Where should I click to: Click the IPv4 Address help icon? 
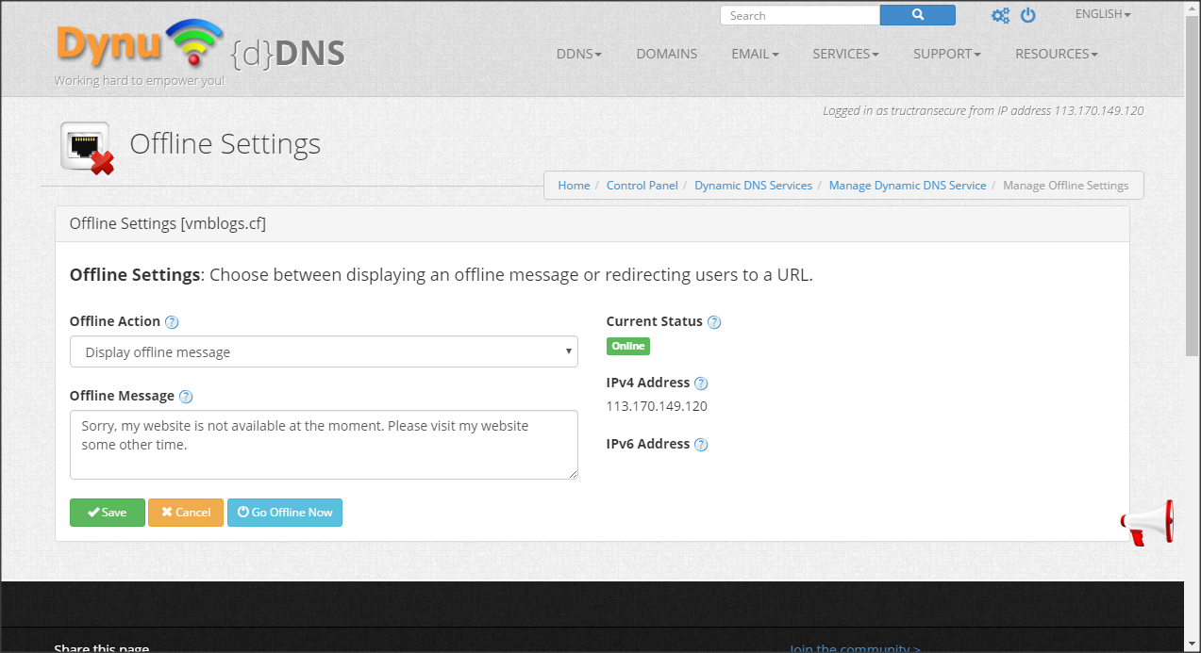click(x=701, y=384)
